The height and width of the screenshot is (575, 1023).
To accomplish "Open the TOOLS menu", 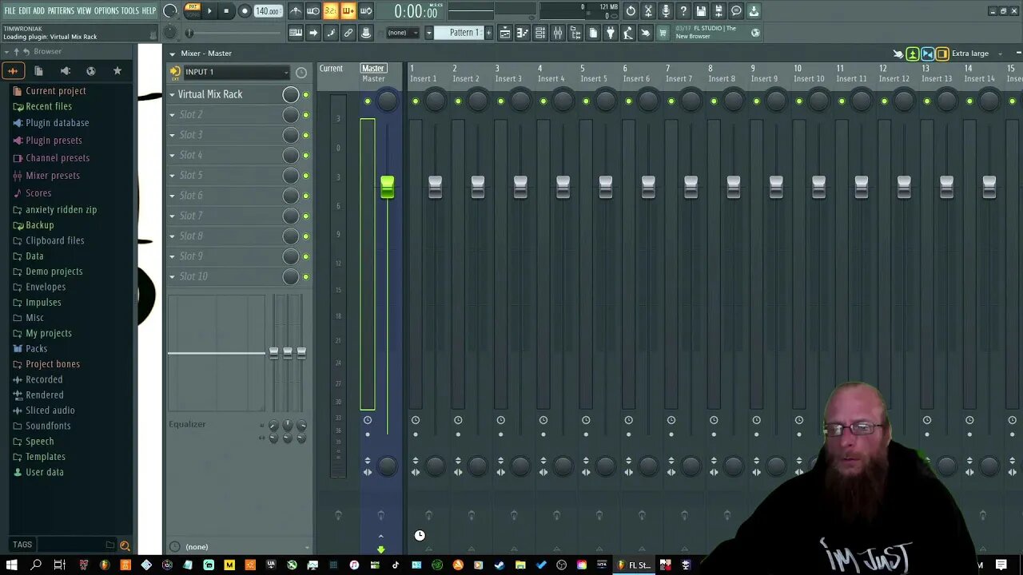I will [x=130, y=10].
